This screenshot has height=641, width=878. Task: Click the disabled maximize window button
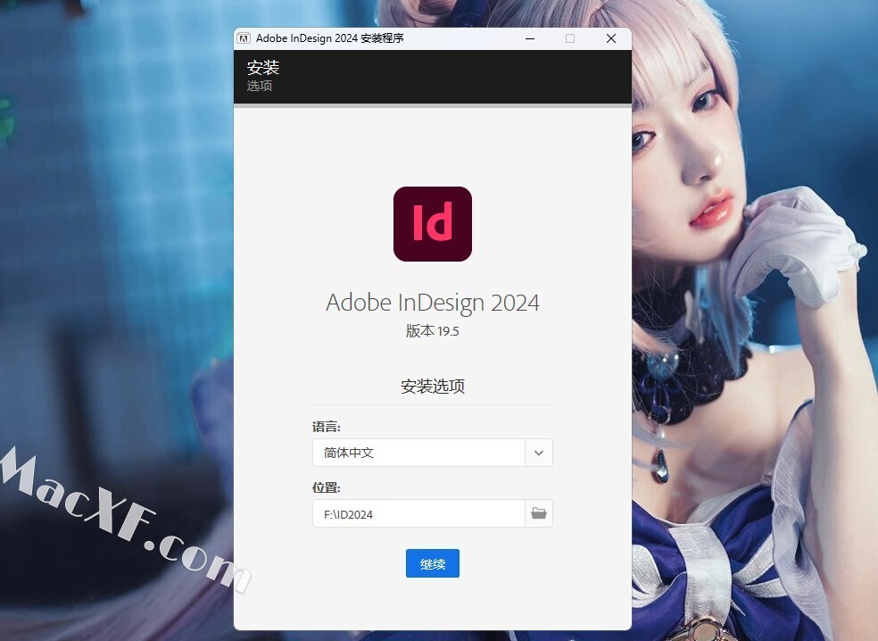(570, 38)
